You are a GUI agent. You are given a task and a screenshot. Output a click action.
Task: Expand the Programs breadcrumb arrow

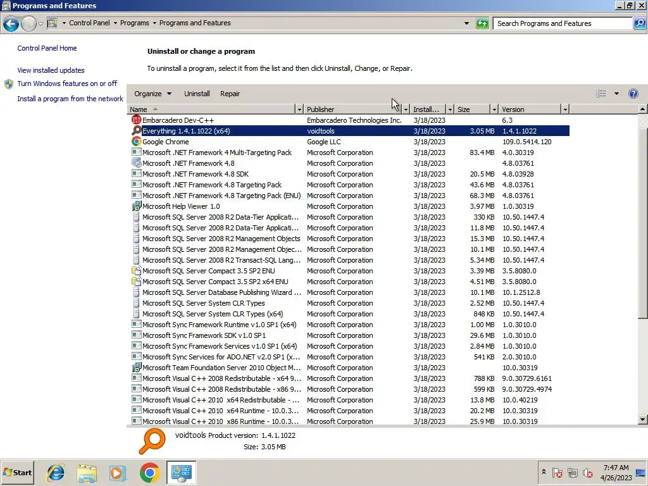coord(154,23)
